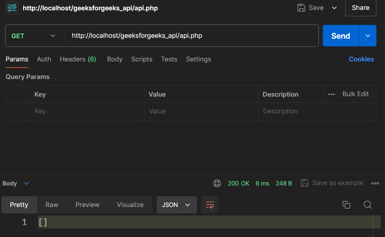Open the Cookies link
385x237 pixels.
(361, 59)
